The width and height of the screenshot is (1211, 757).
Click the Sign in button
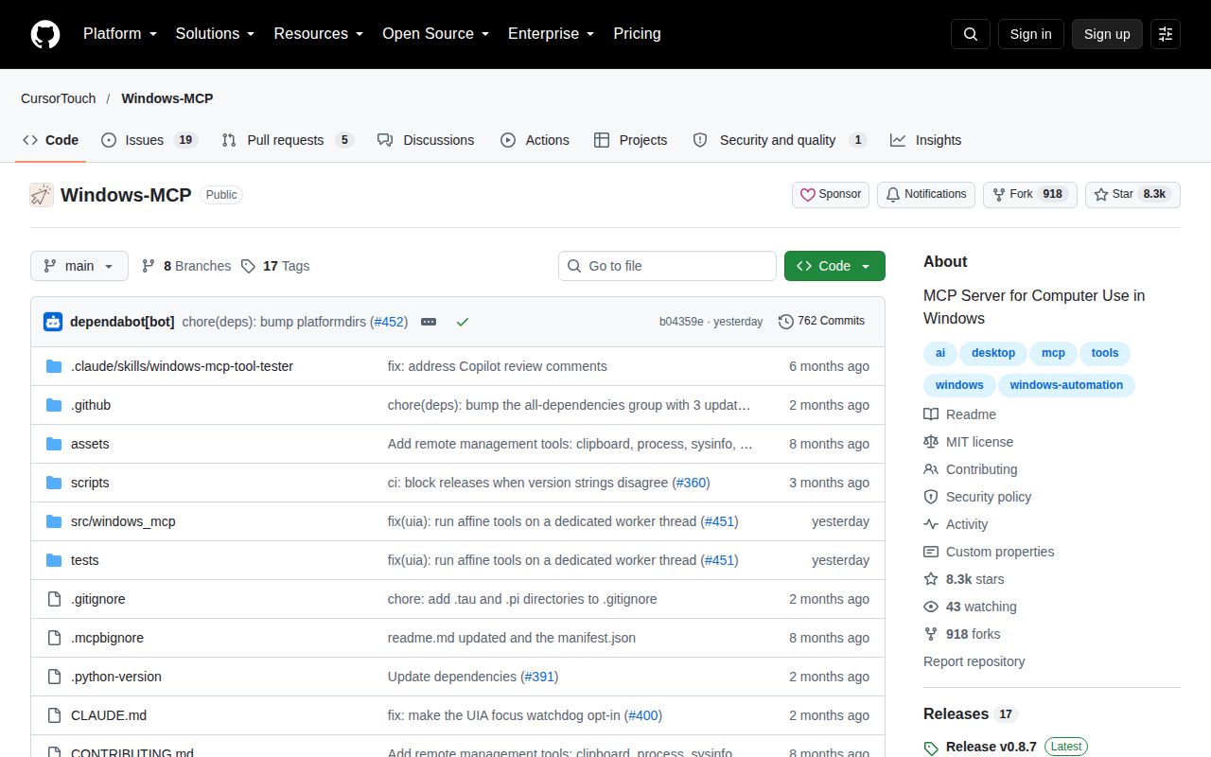(1030, 34)
